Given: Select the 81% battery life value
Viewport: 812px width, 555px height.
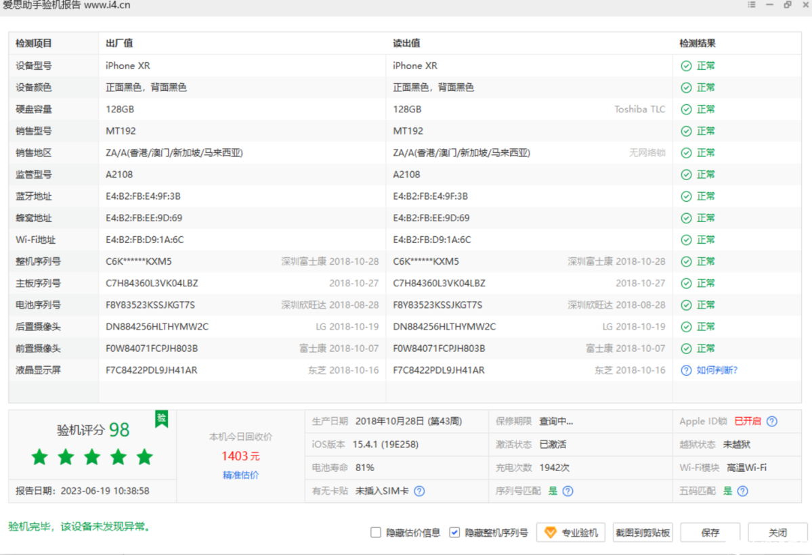Looking at the screenshot, I should [x=364, y=468].
